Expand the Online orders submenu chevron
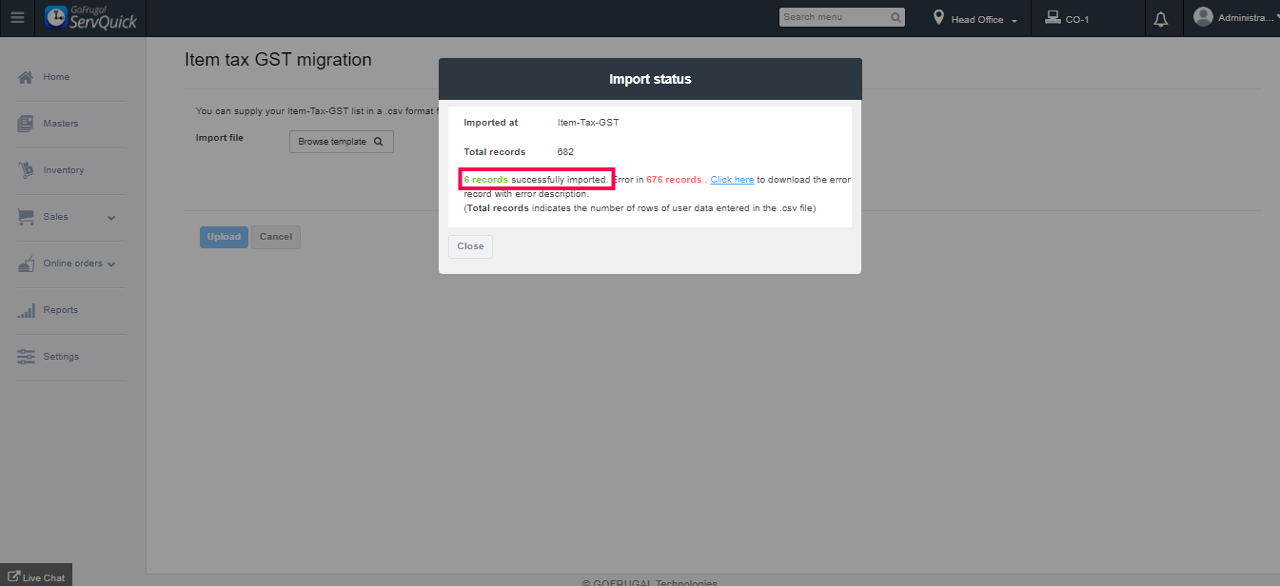Screen dimensions: 1280x586 [111, 264]
